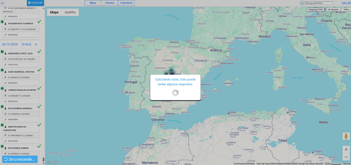351x165 pixels.
Task: Toggle checkmark of SAINZ MADRIGAL CRISTINA
Action: pos(39,70)
